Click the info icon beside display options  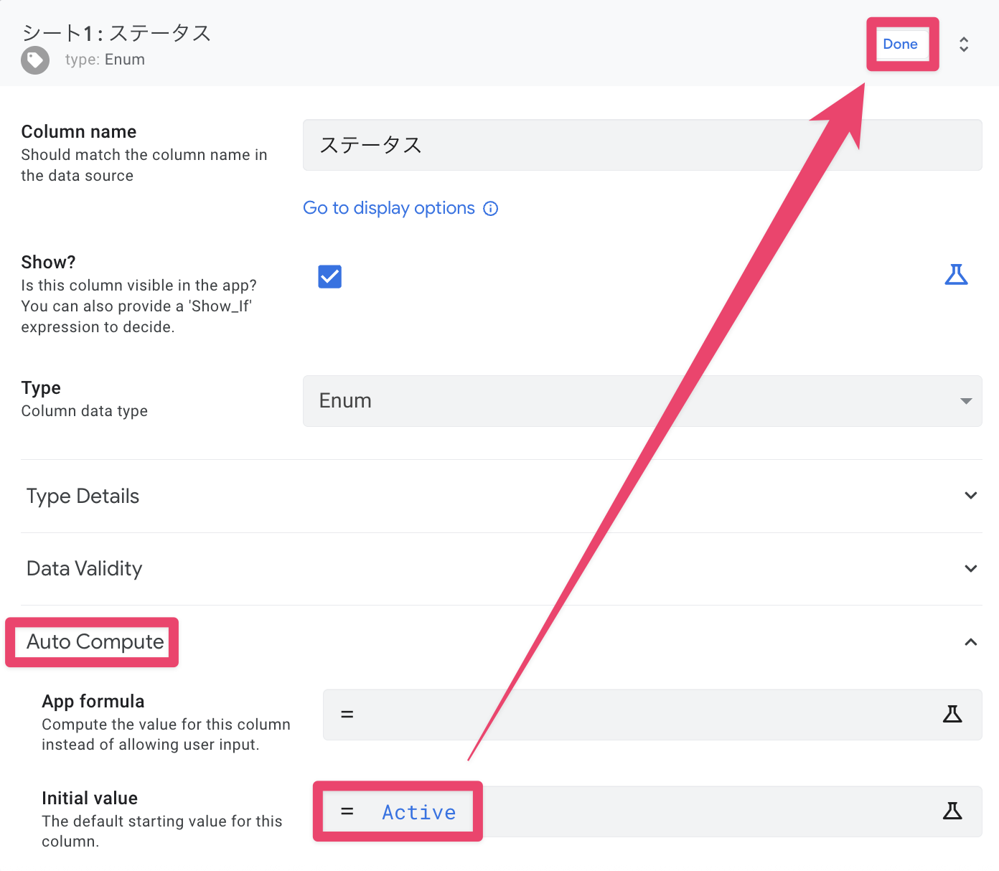coord(491,209)
